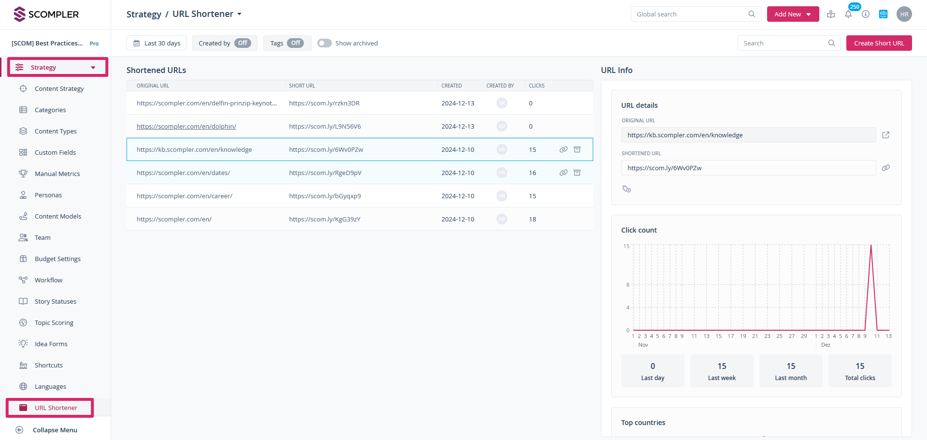Click the Create Short URL button
The image size is (927, 440).
click(879, 43)
